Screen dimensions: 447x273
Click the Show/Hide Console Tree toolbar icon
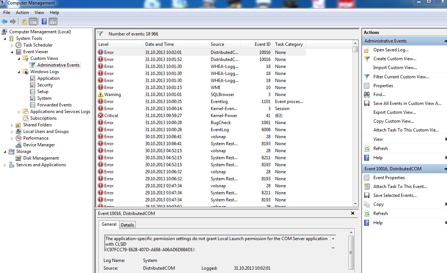[x=33, y=21]
